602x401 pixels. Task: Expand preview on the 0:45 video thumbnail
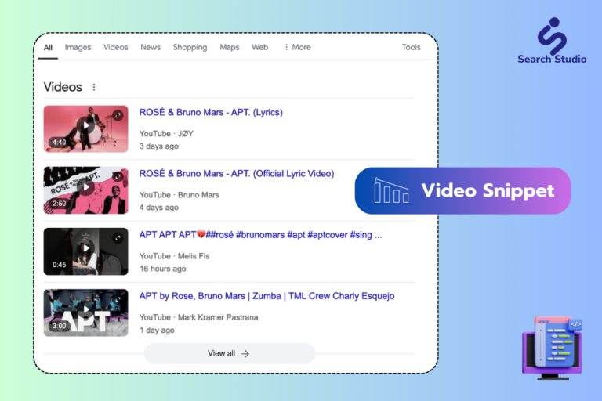click(x=118, y=238)
